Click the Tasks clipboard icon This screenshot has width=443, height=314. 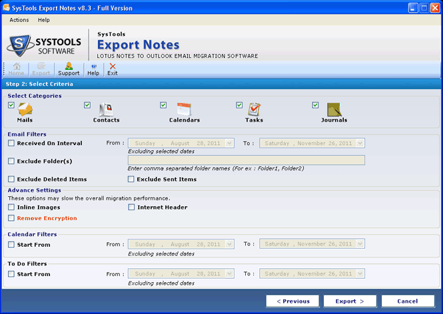pos(254,109)
